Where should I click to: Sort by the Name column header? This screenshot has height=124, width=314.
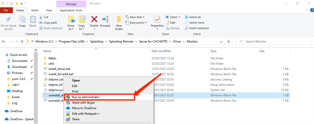[47, 51]
